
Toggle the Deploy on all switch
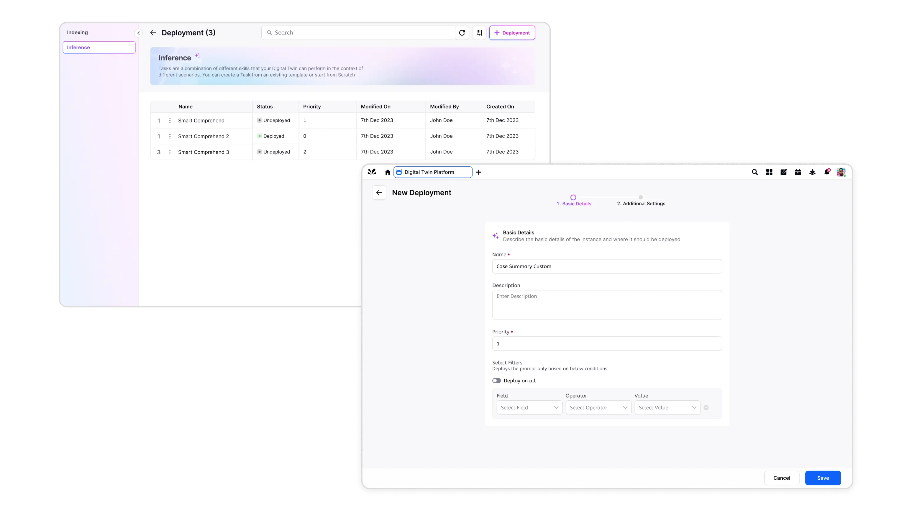pyautogui.click(x=496, y=381)
